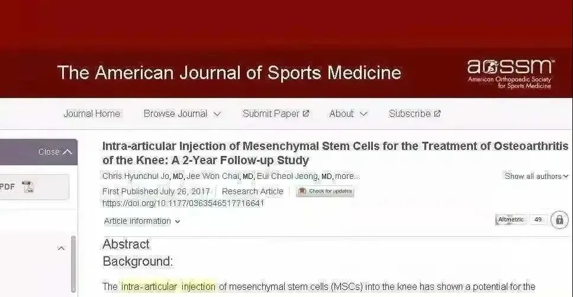Click external link icon beside Submit Paper
The height and width of the screenshot is (297, 573).
coord(306,114)
